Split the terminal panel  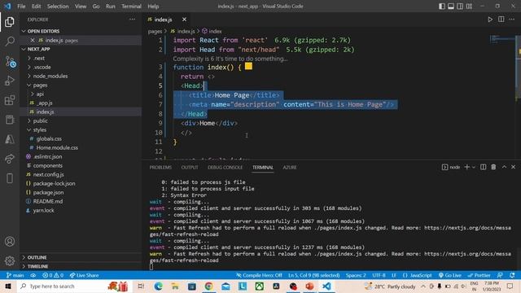click(x=483, y=167)
